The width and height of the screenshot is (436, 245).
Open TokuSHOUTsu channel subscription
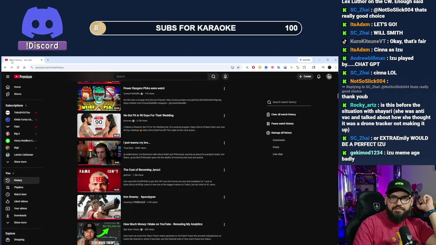coord(21,112)
